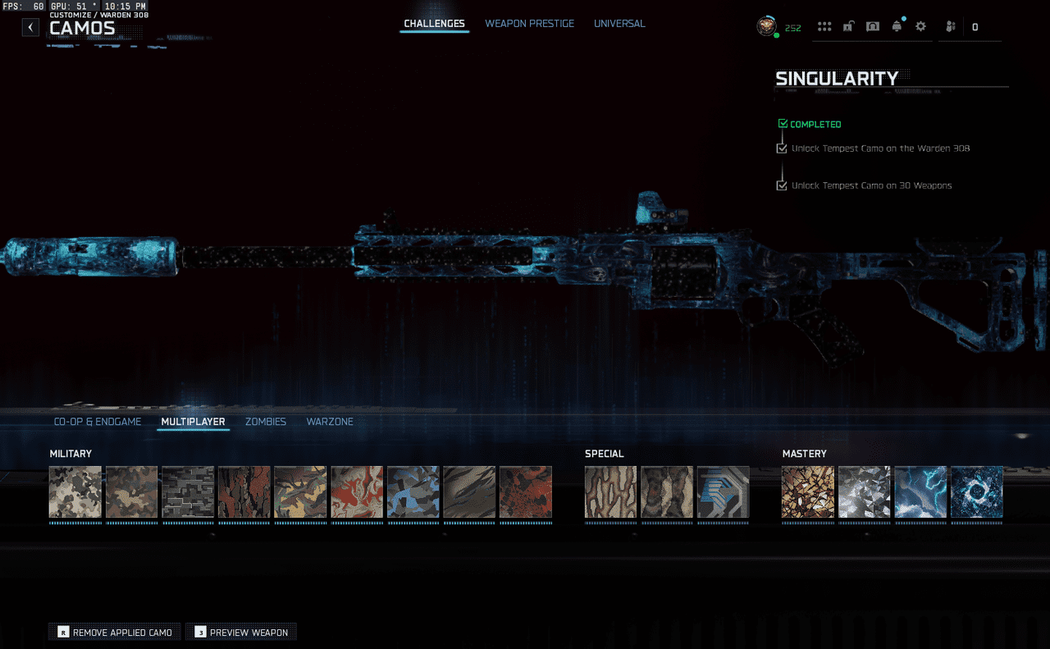Click Preview Weapon button

point(241,633)
